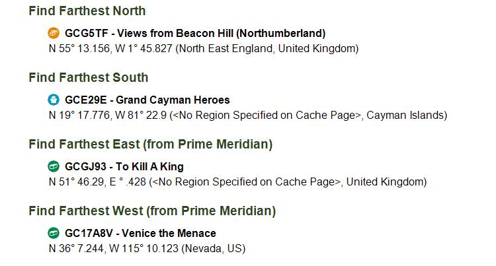Select Find Farthest West heading
The height and width of the screenshot is (266, 496).
tap(152, 211)
